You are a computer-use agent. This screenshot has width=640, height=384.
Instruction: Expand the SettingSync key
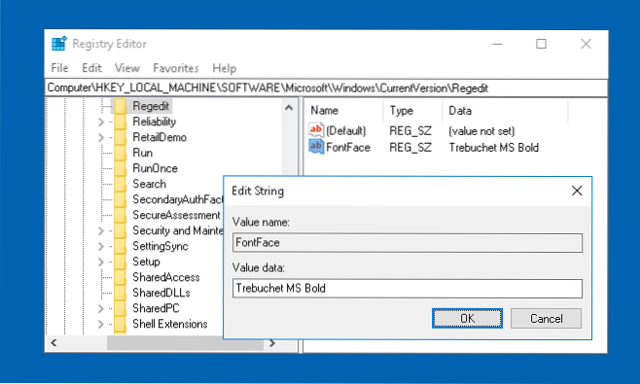coord(101,247)
